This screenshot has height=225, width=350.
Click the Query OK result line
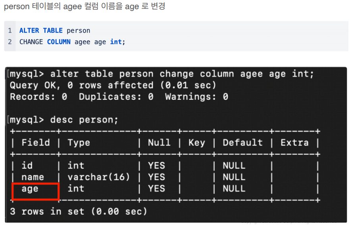pos(113,85)
